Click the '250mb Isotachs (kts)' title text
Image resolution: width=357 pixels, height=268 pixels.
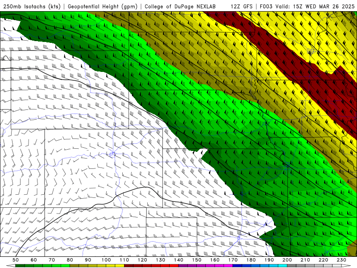coord(32,7)
